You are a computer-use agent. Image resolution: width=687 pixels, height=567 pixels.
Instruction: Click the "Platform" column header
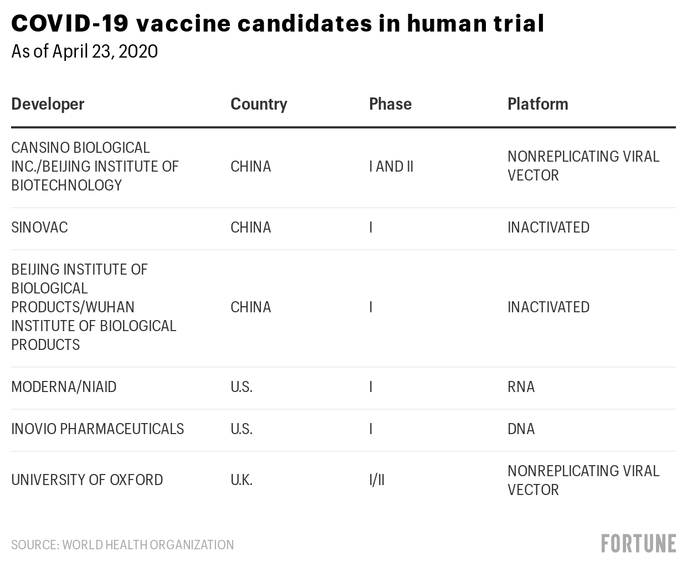tap(537, 104)
